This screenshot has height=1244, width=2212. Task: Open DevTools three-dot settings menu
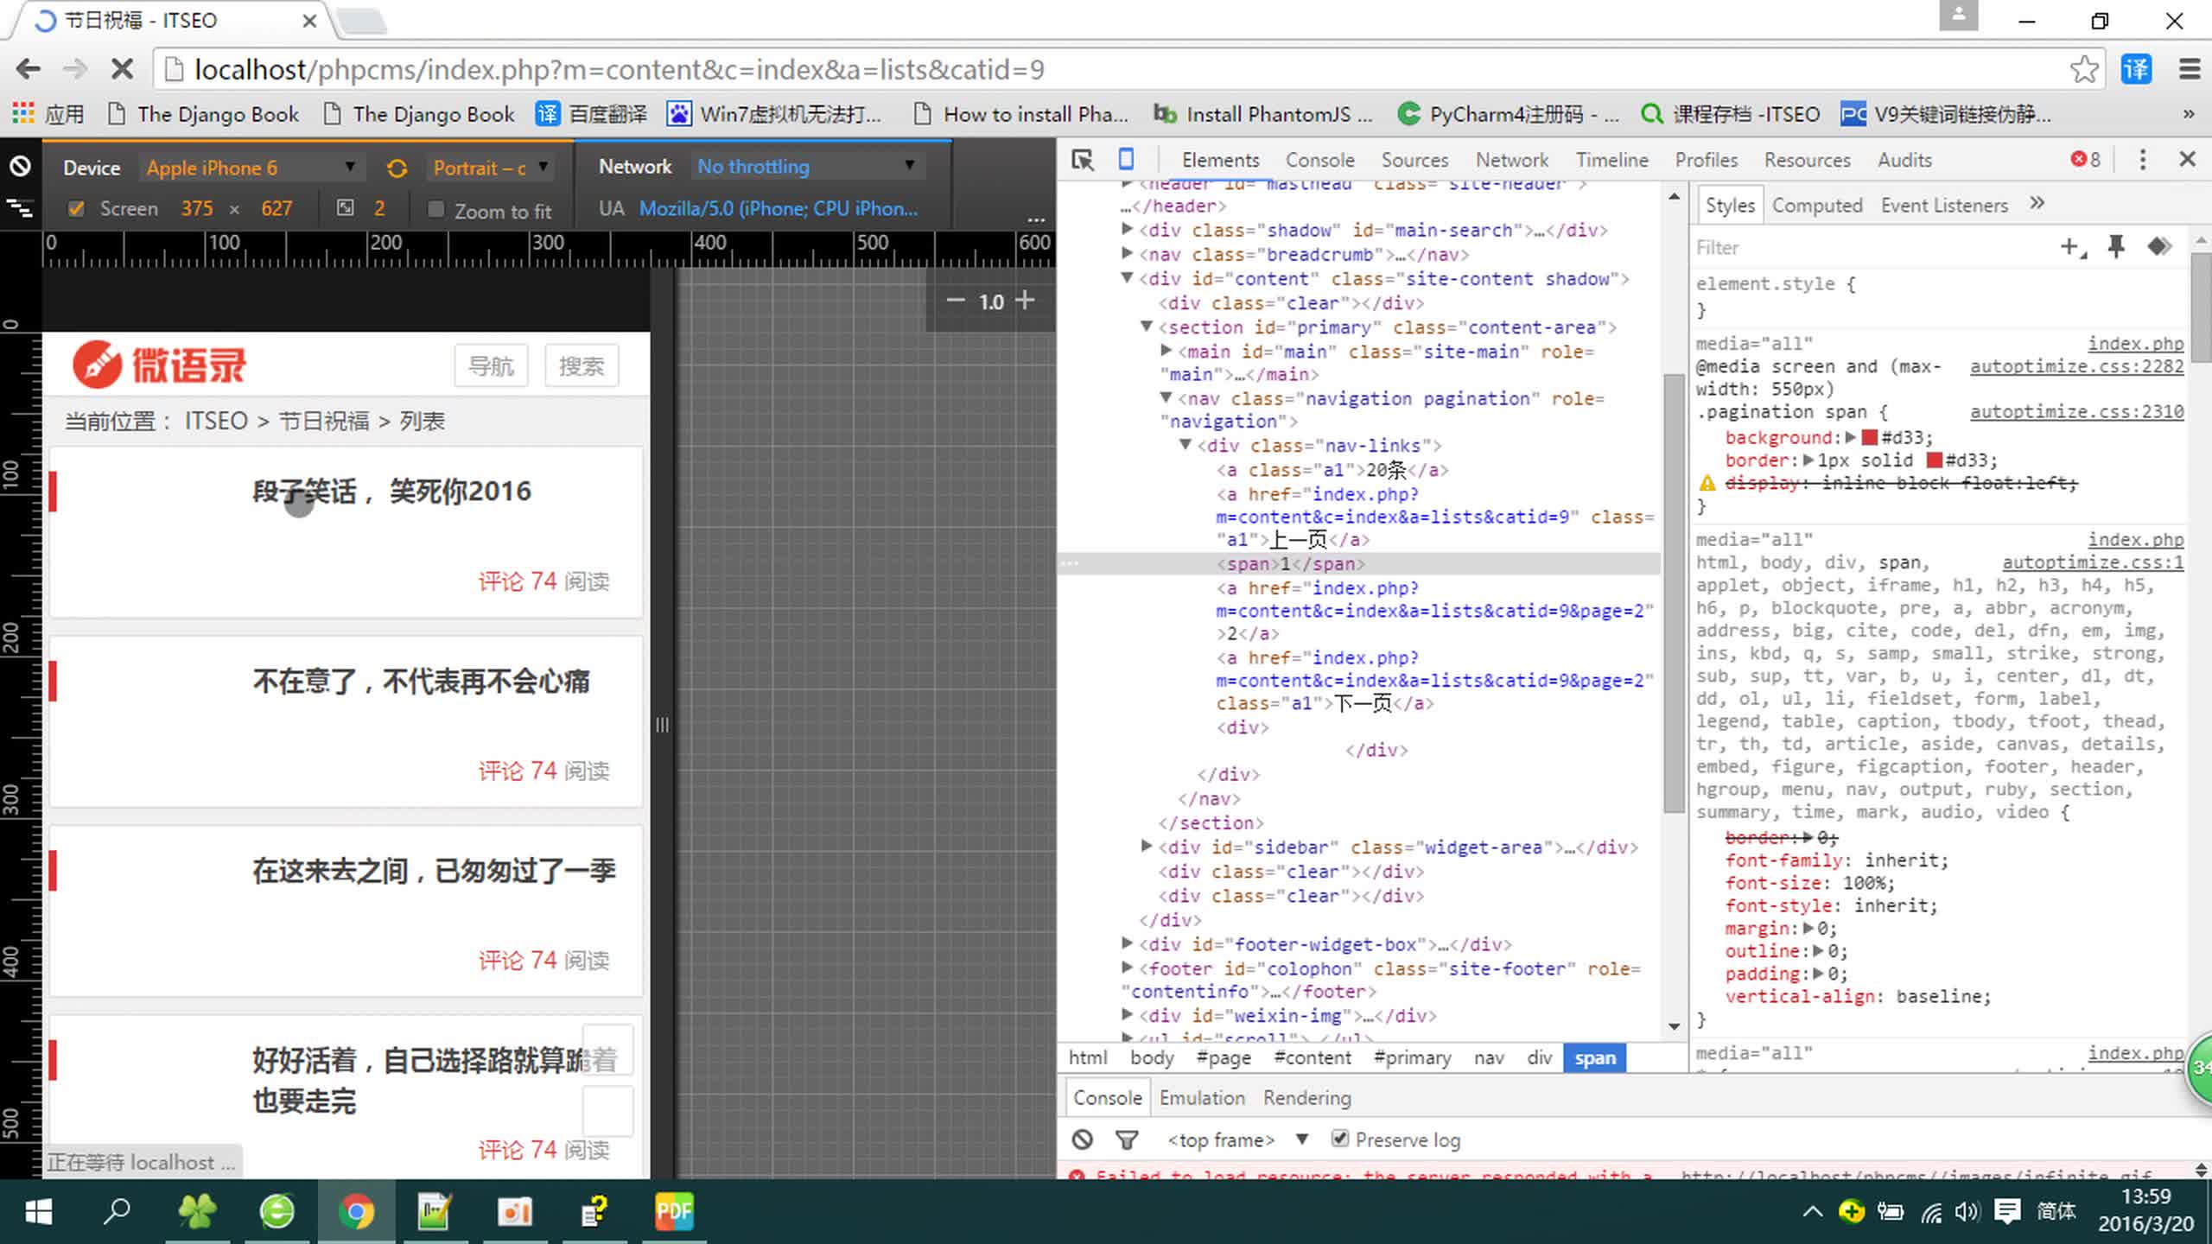coord(2142,160)
